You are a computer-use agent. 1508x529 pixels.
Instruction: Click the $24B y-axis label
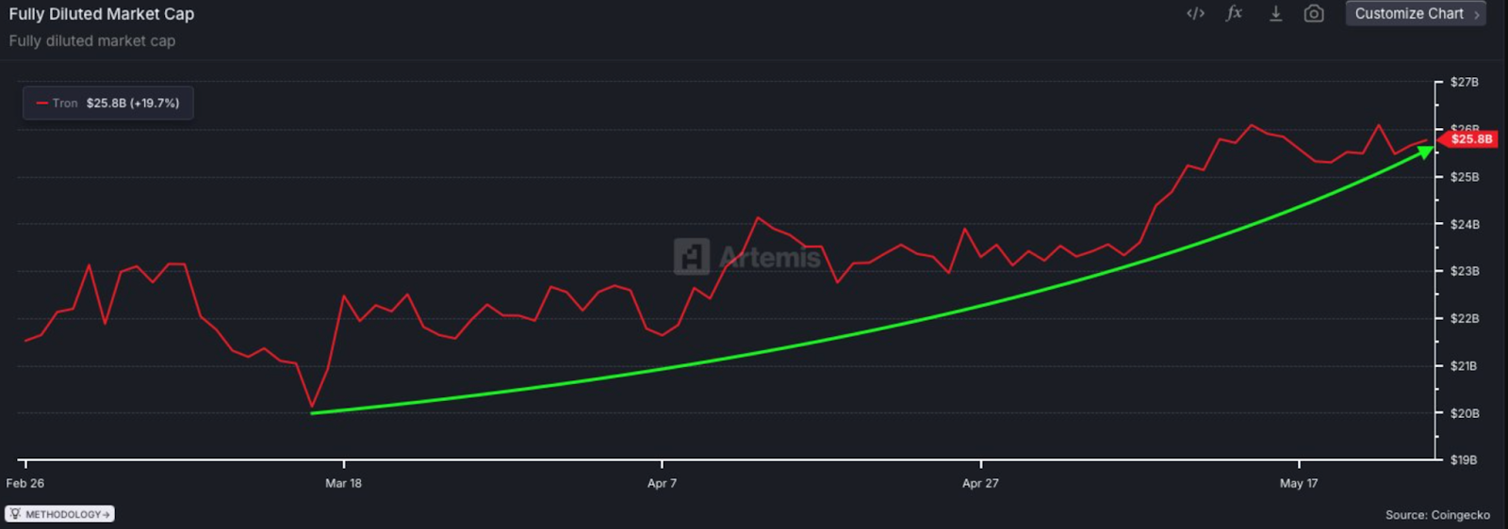pyautogui.click(x=1465, y=224)
